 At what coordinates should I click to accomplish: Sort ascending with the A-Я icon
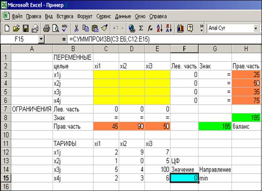(160, 28)
